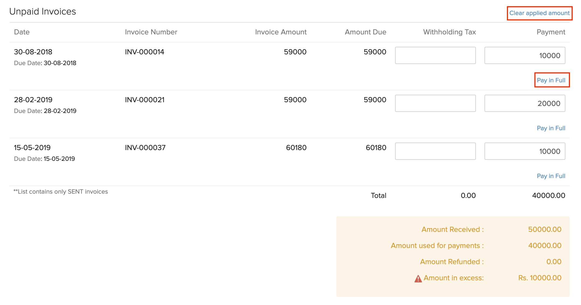Click the Withholding Tax field for INV-000021

(435, 104)
